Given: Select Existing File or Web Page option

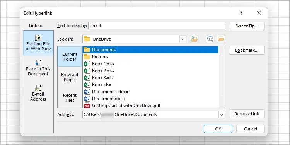Looking at the screenshot, I should [38, 43].
